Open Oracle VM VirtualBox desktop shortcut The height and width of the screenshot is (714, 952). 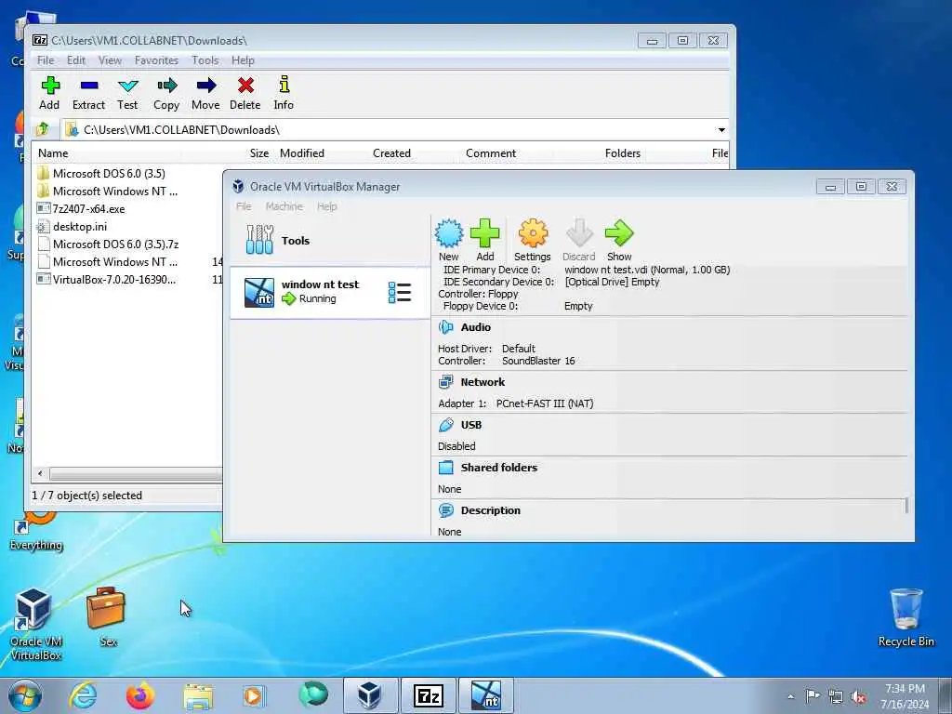(34, 624)
